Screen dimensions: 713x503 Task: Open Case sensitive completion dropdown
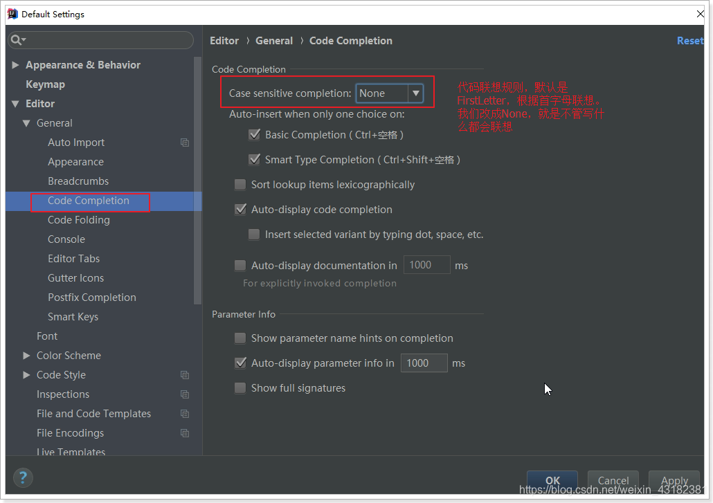point(390,93)
